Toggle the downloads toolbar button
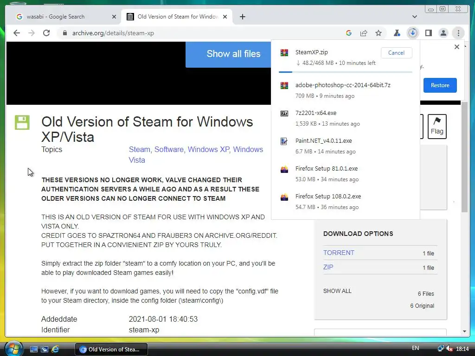The width and height of the screenshot is (475, 356). [412, 33]
